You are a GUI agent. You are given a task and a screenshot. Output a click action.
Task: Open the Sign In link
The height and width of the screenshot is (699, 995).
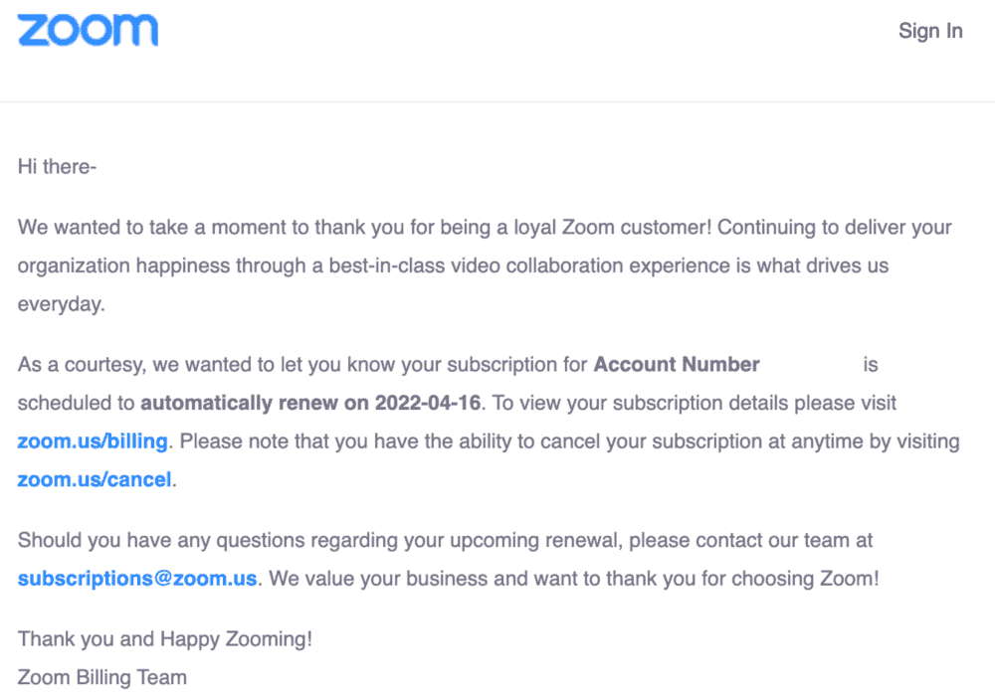(930, 31)
